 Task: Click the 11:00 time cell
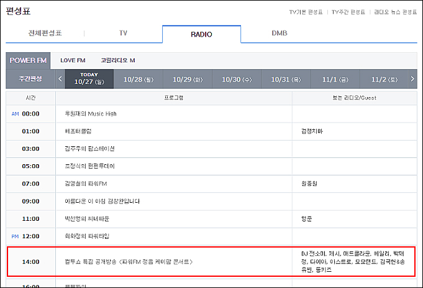(x=30, y=219)
